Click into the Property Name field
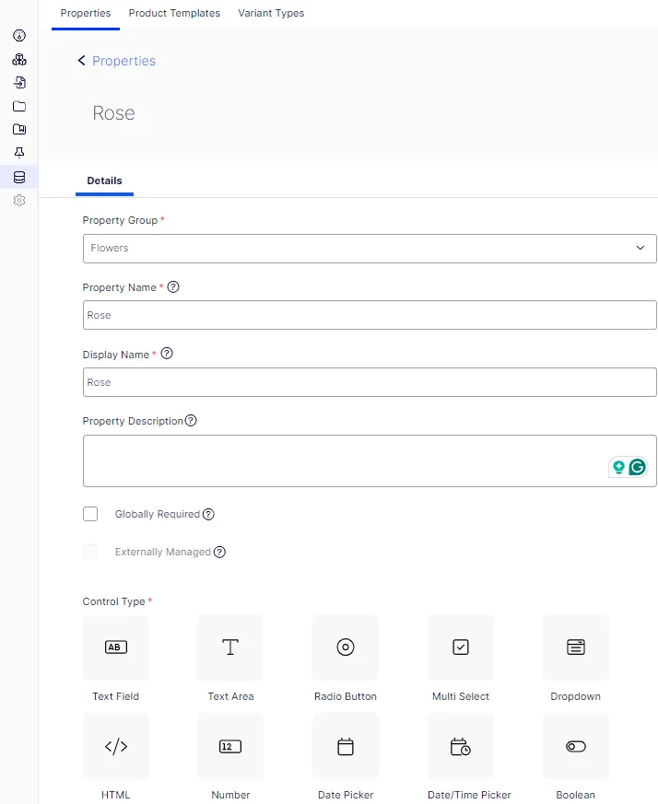658x804 pixels. click(x=370, y=315)
